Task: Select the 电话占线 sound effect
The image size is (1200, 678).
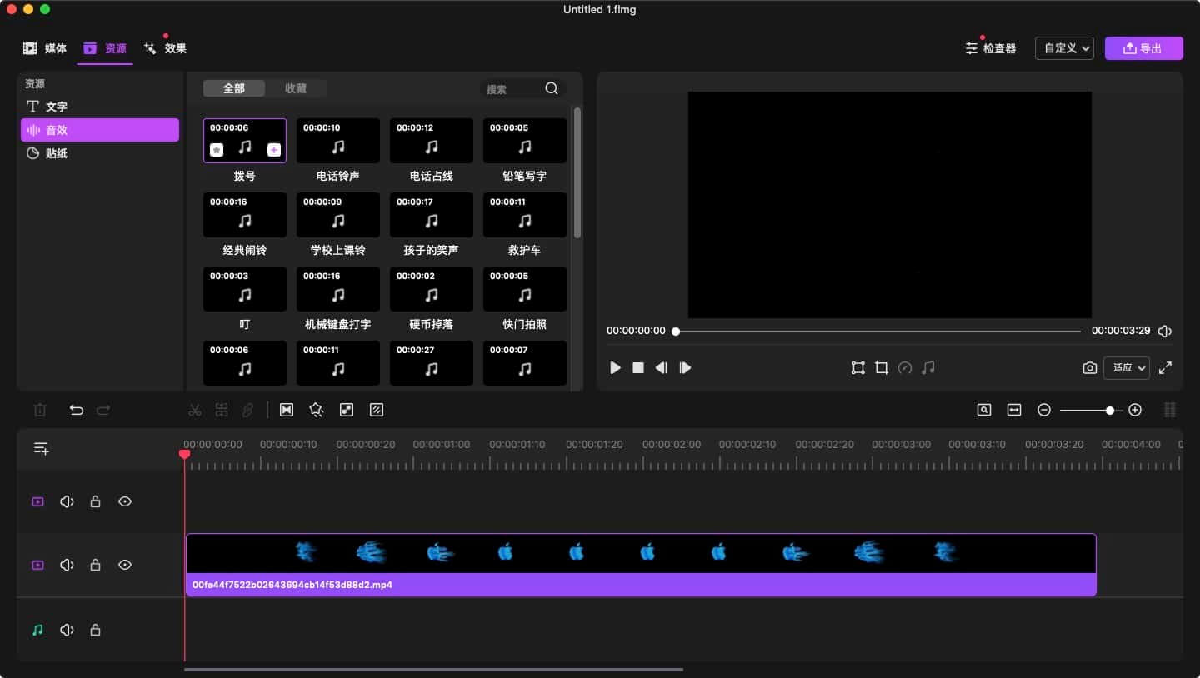Action: 432,141
